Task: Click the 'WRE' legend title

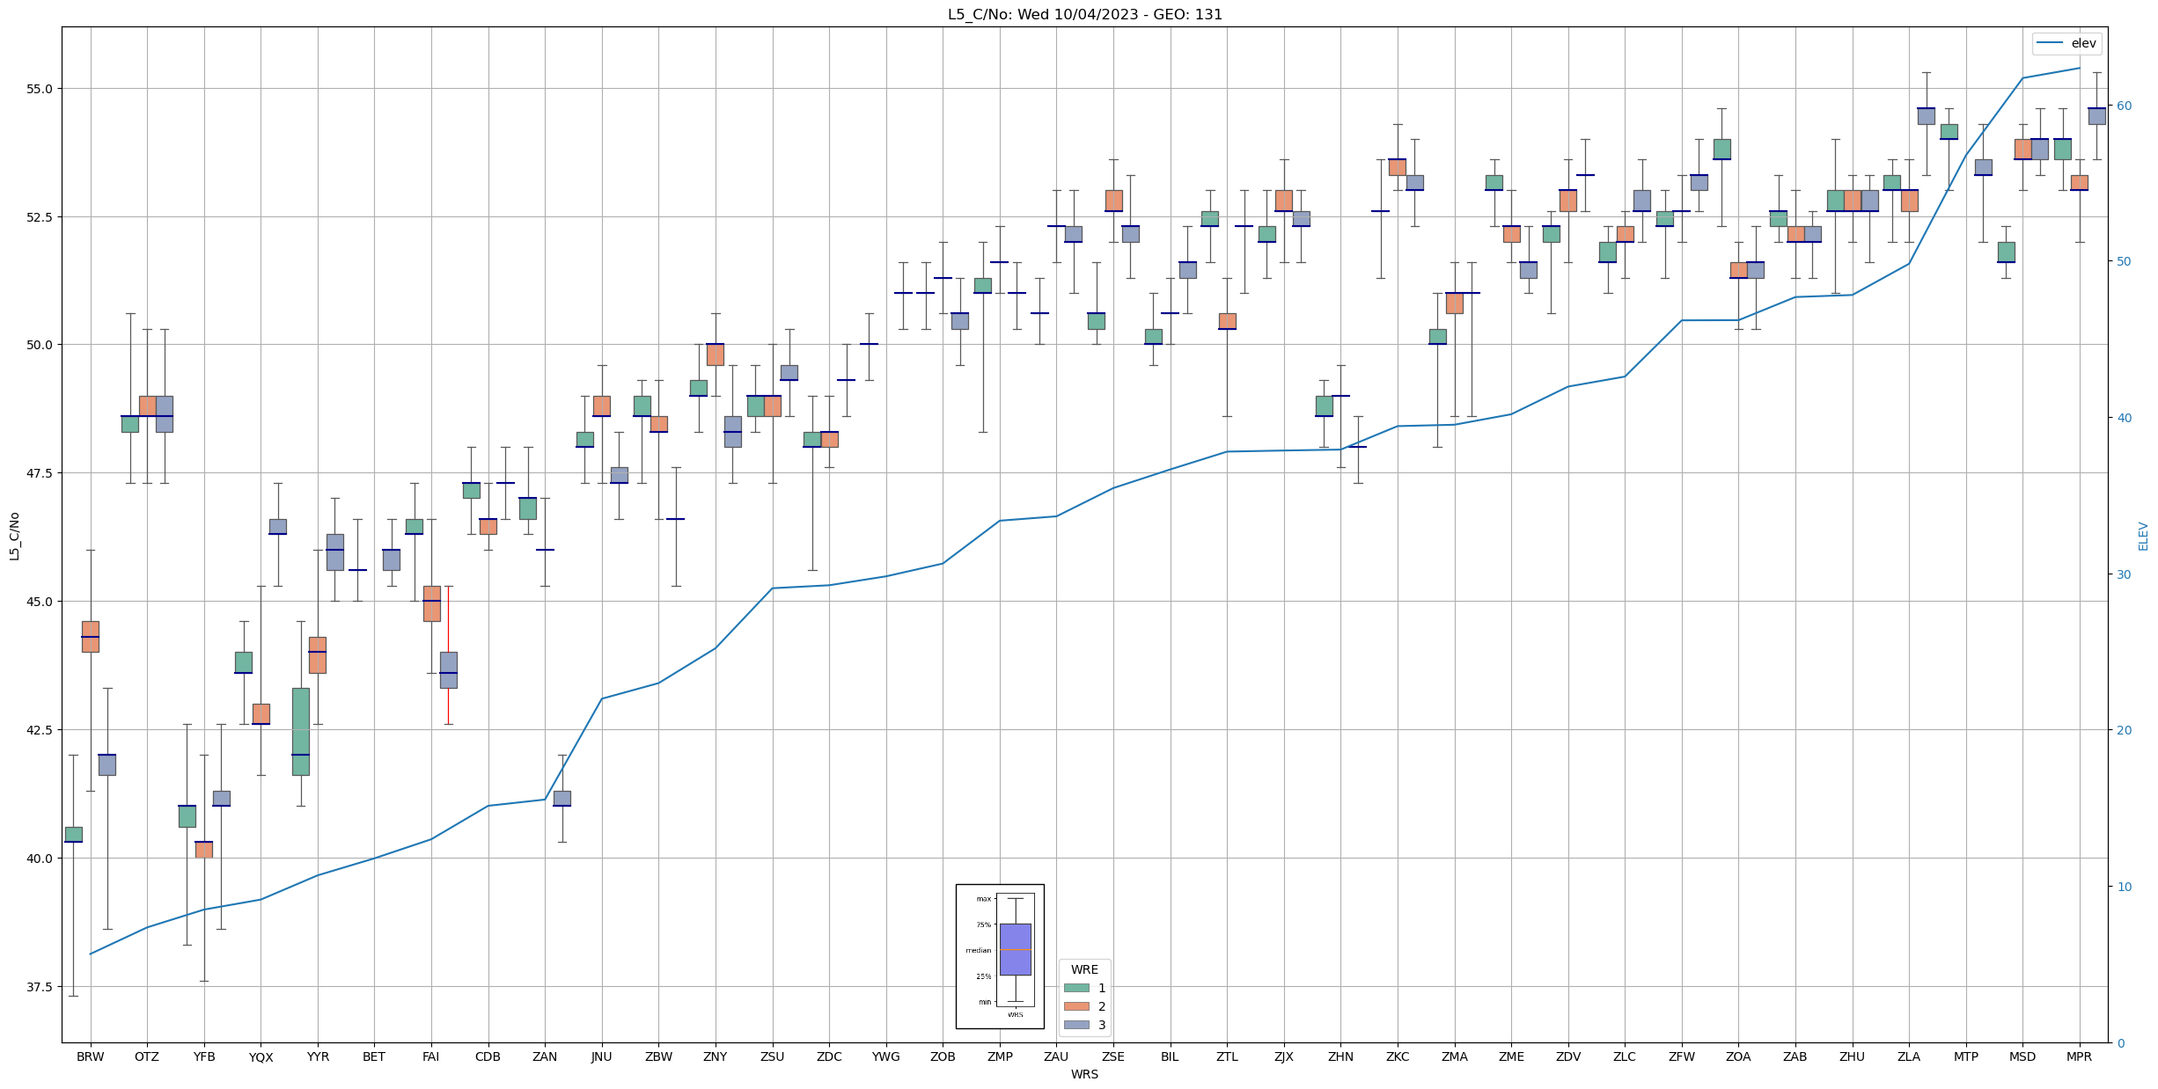Action: tap(1084, 969)
